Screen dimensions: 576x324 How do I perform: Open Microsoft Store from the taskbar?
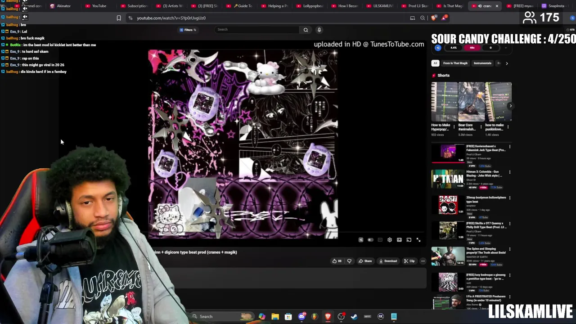(x=288, y=316)
